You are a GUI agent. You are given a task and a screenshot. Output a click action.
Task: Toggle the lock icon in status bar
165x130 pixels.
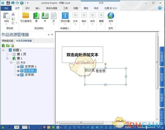click(3, 127)
